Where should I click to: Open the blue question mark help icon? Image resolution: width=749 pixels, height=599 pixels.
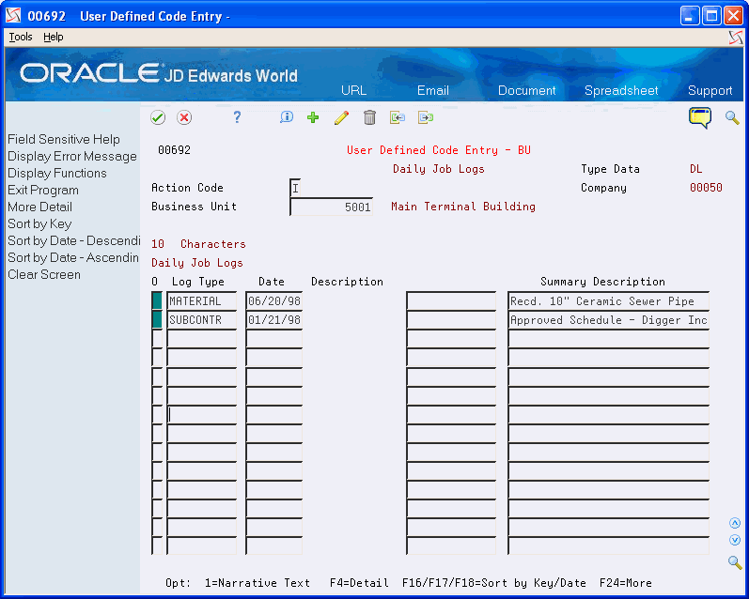pos(237,117)
